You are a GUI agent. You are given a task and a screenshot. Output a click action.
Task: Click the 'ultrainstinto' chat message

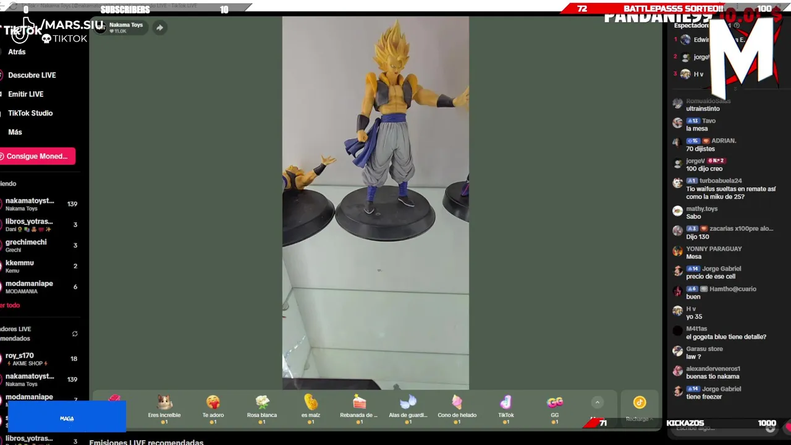click(x=703, y=109)
